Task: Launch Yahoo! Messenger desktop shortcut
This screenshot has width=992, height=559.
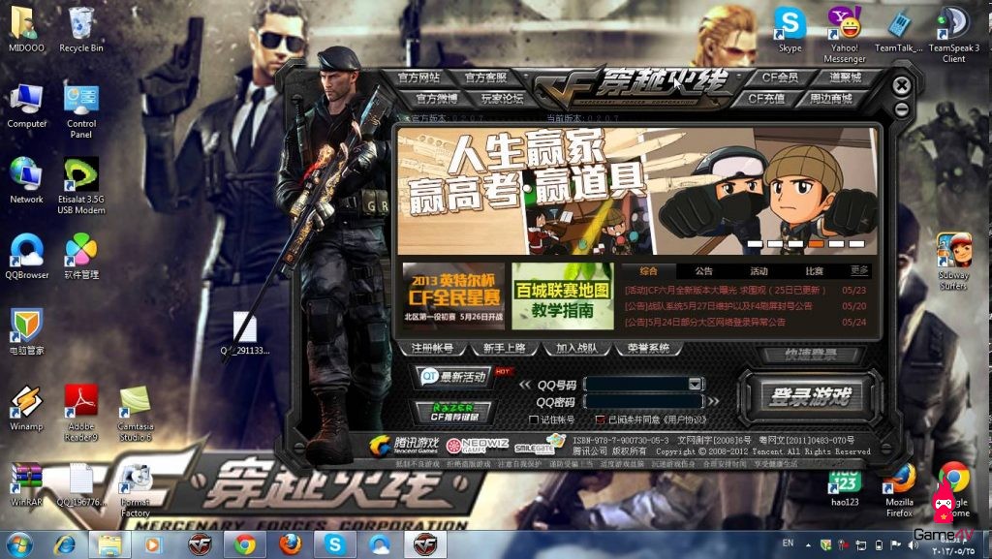Action: [845, 36]
